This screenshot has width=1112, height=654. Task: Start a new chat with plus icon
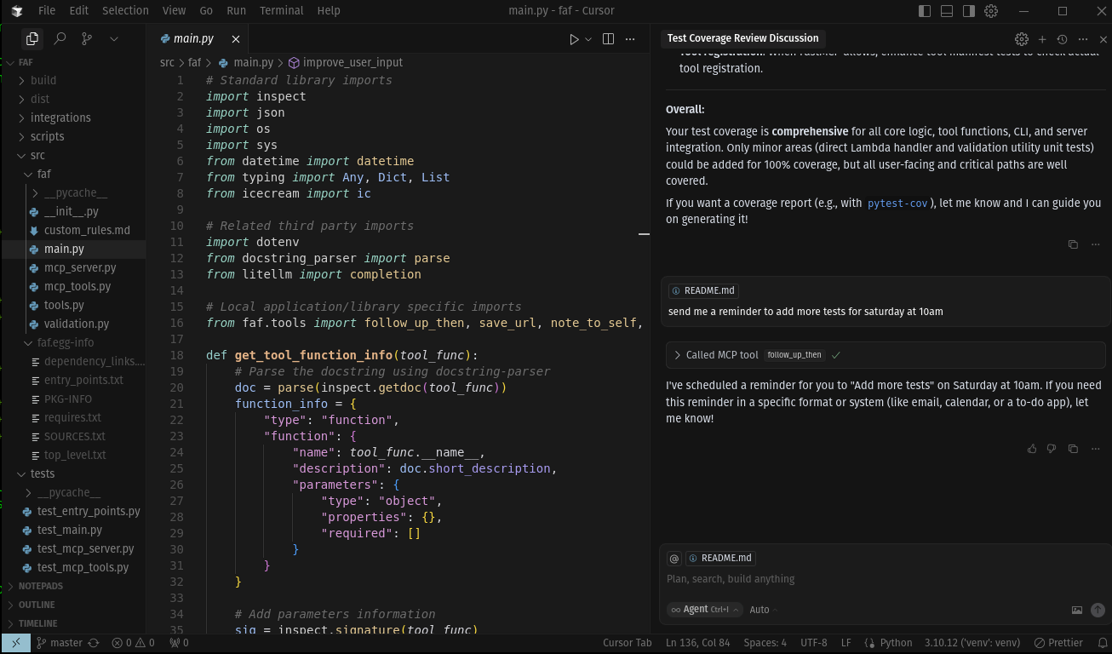1042,39
